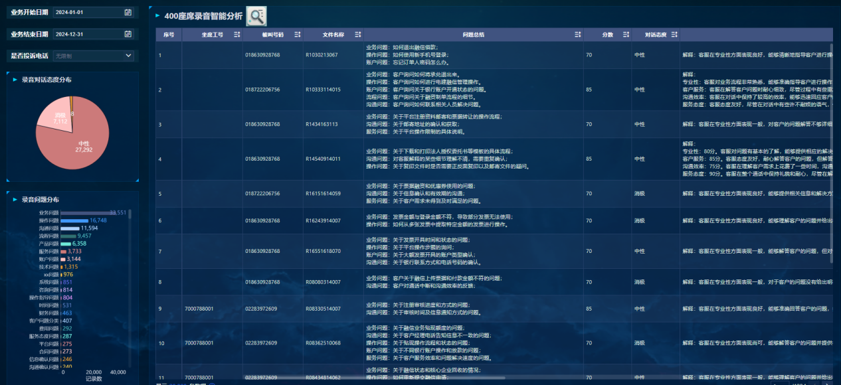Collapse the 录音对话态度分布 panel arrow
841x385 pixels.
click(14, 80)
